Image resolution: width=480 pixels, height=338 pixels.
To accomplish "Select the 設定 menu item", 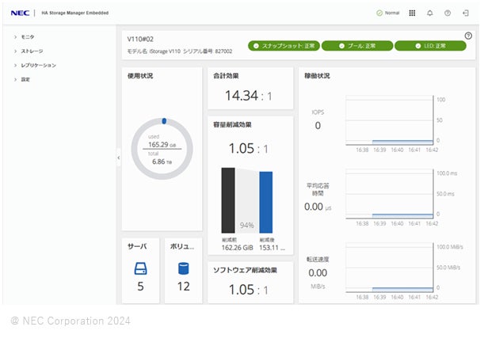I will [25, 79].
